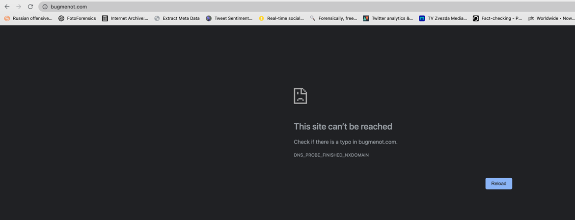Click the blue TV Zvezda favicon
Viewport: 575px width, 220px height.
tap(422, 18)
